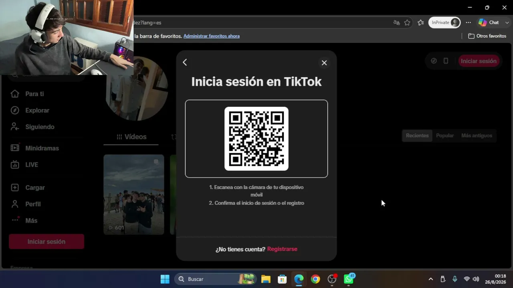Click the Administrar favoritos ahora link
The image size is (513, 288).
point(212,36)
